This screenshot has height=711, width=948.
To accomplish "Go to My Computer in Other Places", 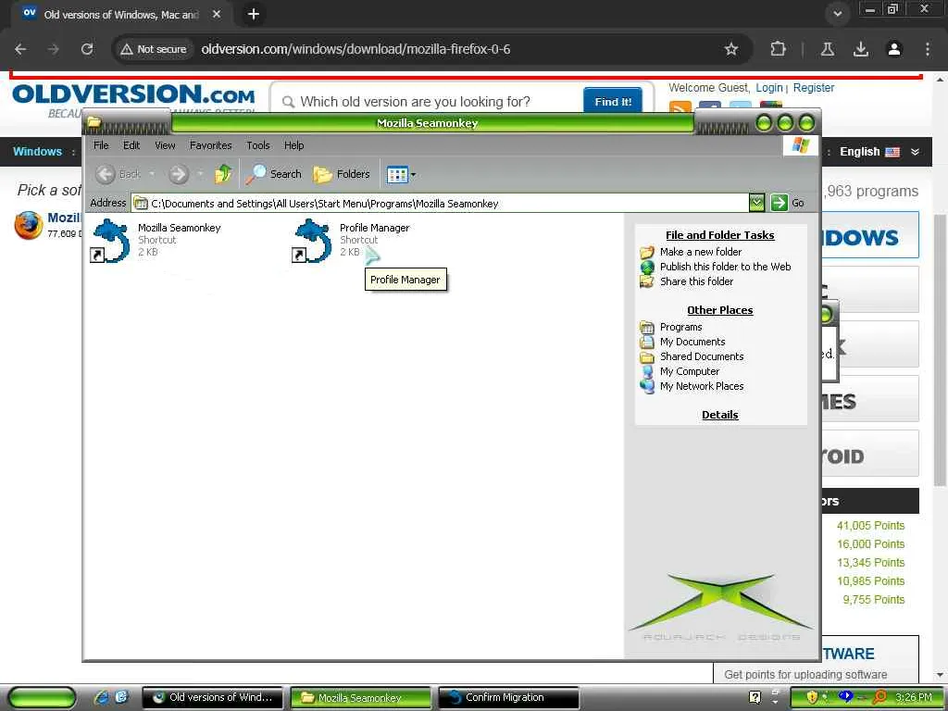I will (x=689, y=371).
